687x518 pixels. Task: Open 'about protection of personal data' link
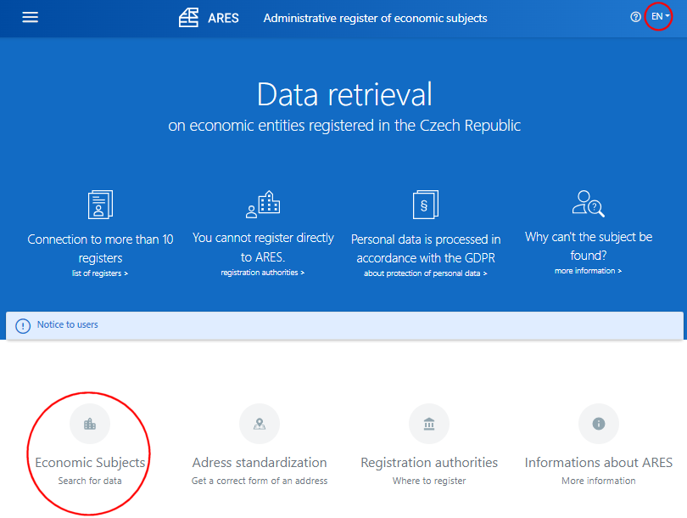click(426, 273)
